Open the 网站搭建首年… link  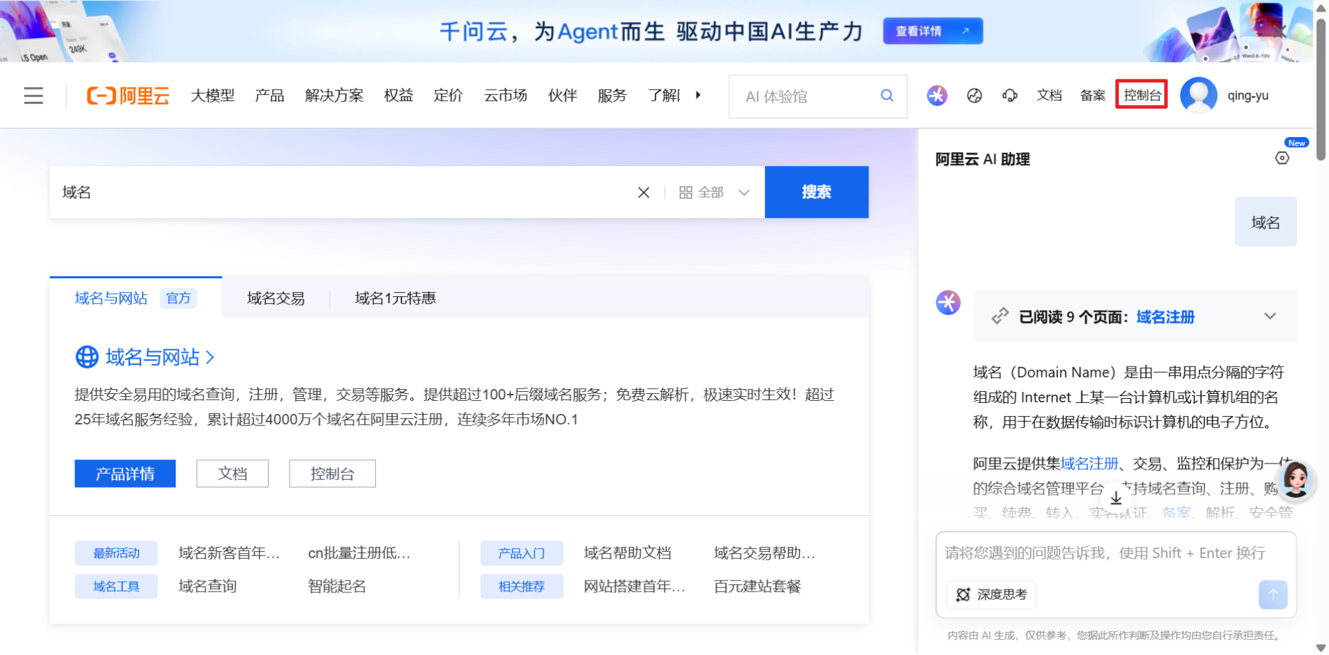(634, 586)
